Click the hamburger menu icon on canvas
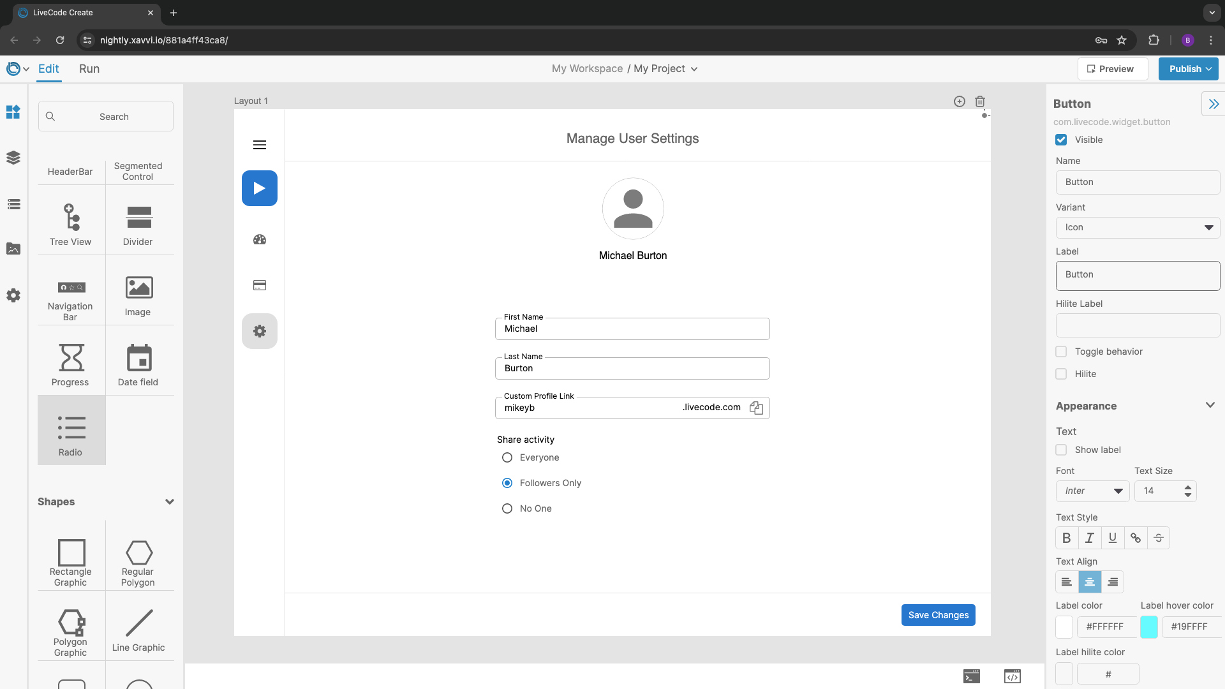1225x689 pixels. click(x=260, y=145)
